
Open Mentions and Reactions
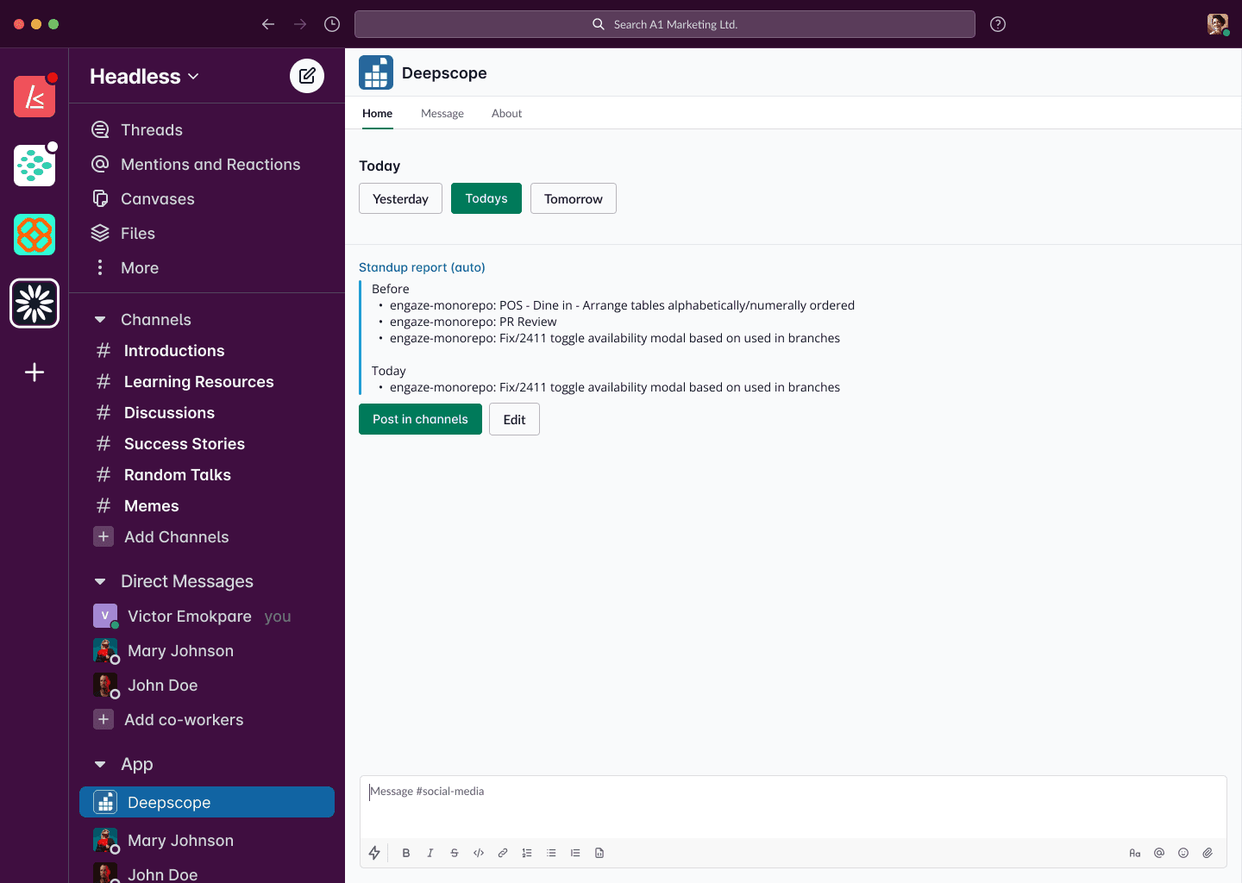point(211,164)
